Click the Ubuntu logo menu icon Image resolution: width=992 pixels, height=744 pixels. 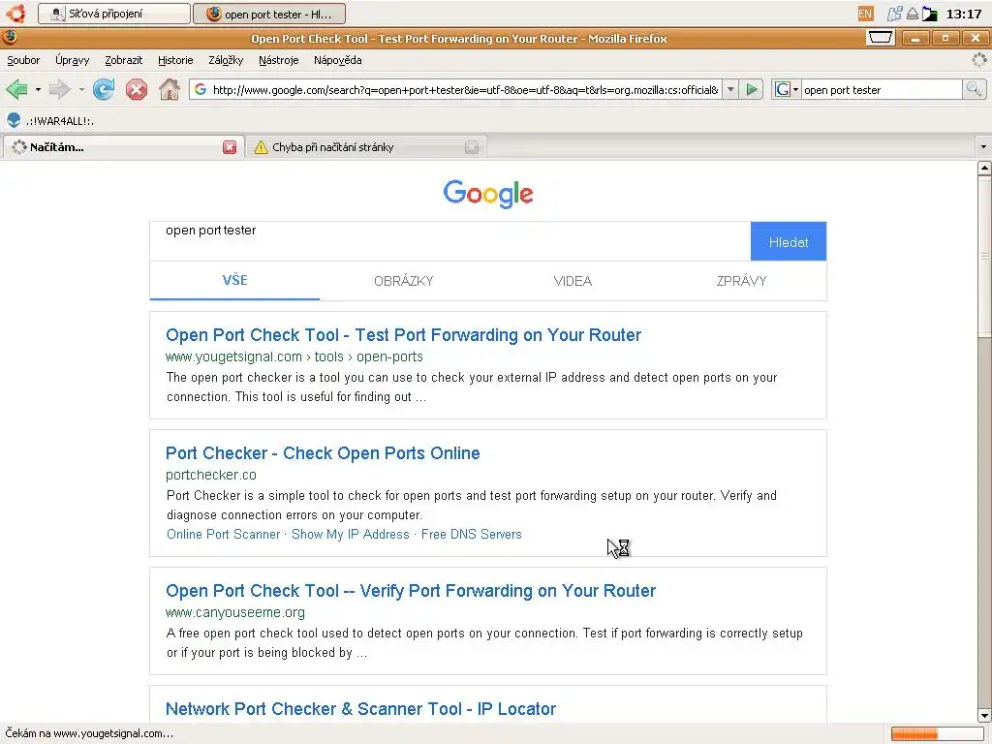click(x=15, y=14)
